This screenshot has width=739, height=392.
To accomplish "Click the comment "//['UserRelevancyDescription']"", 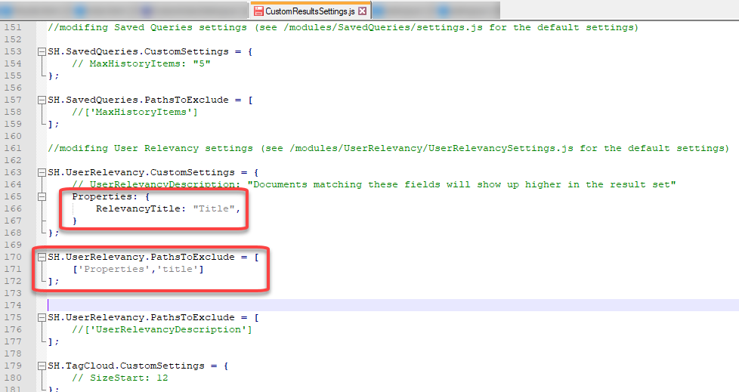I will pos(162,330).
